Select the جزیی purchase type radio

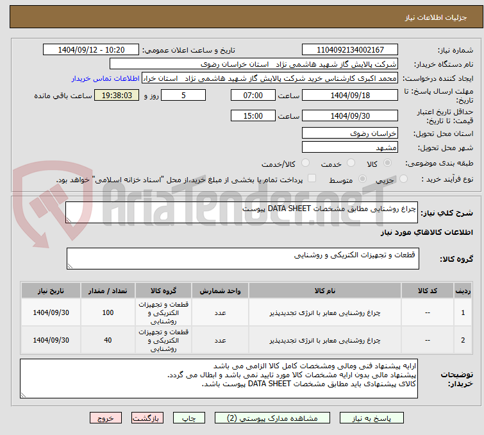403,179
